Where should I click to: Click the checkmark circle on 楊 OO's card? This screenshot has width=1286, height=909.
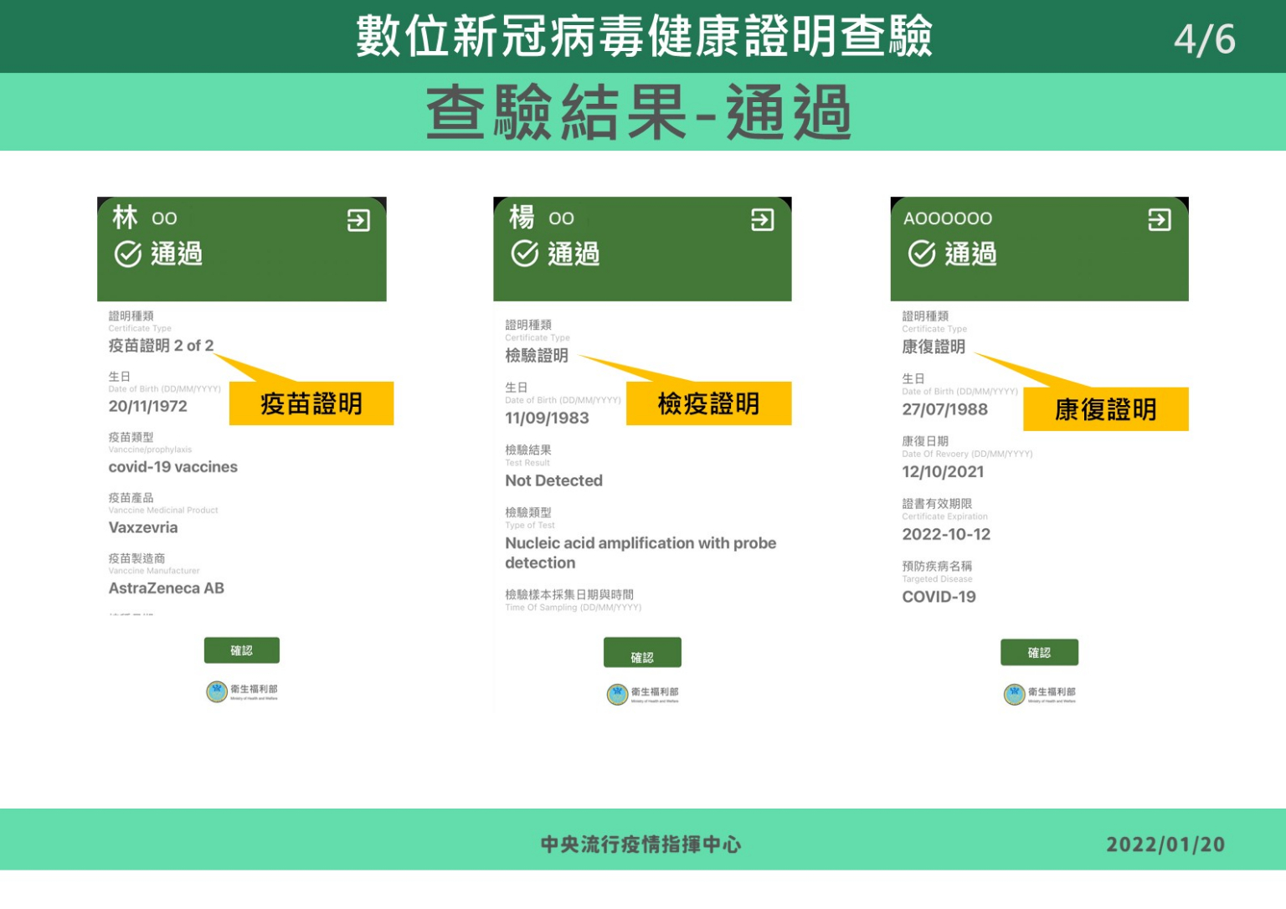tap(525, 253)
